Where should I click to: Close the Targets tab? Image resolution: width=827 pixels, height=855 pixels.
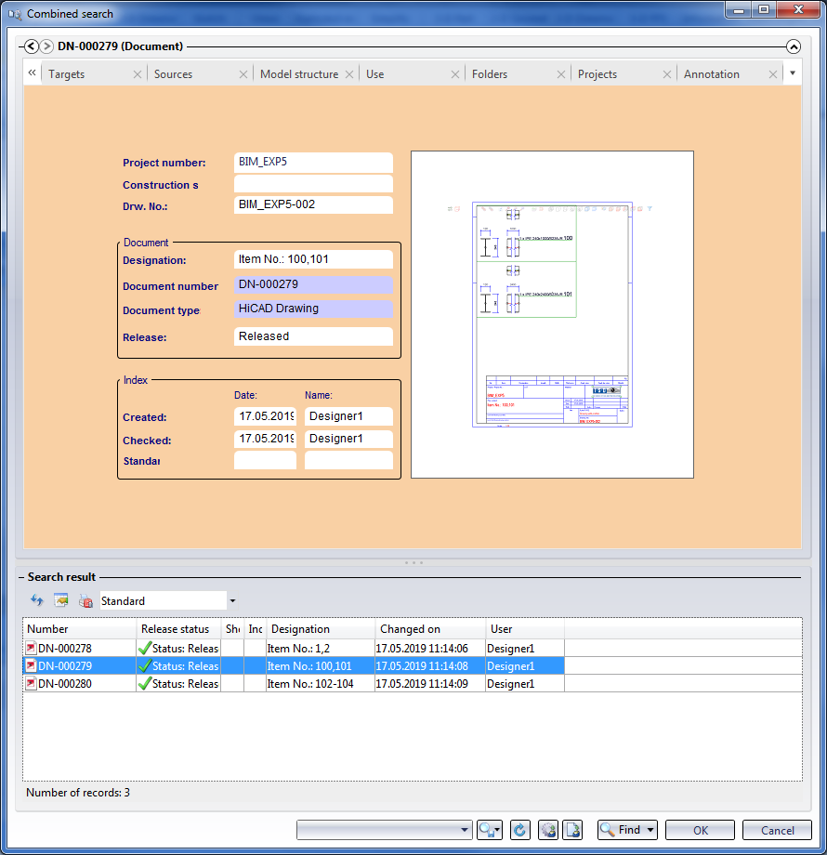[x=138, y=74]
